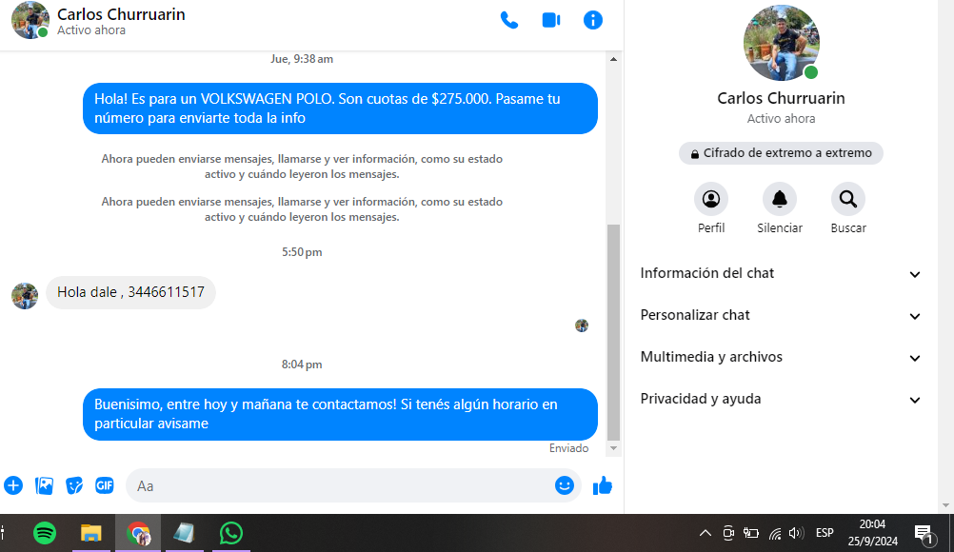Open WhatsApp from the taskbar
Image resolution: width=954 pixels, height=552 pixels.
pyautogui.click(x=231, y=533)
